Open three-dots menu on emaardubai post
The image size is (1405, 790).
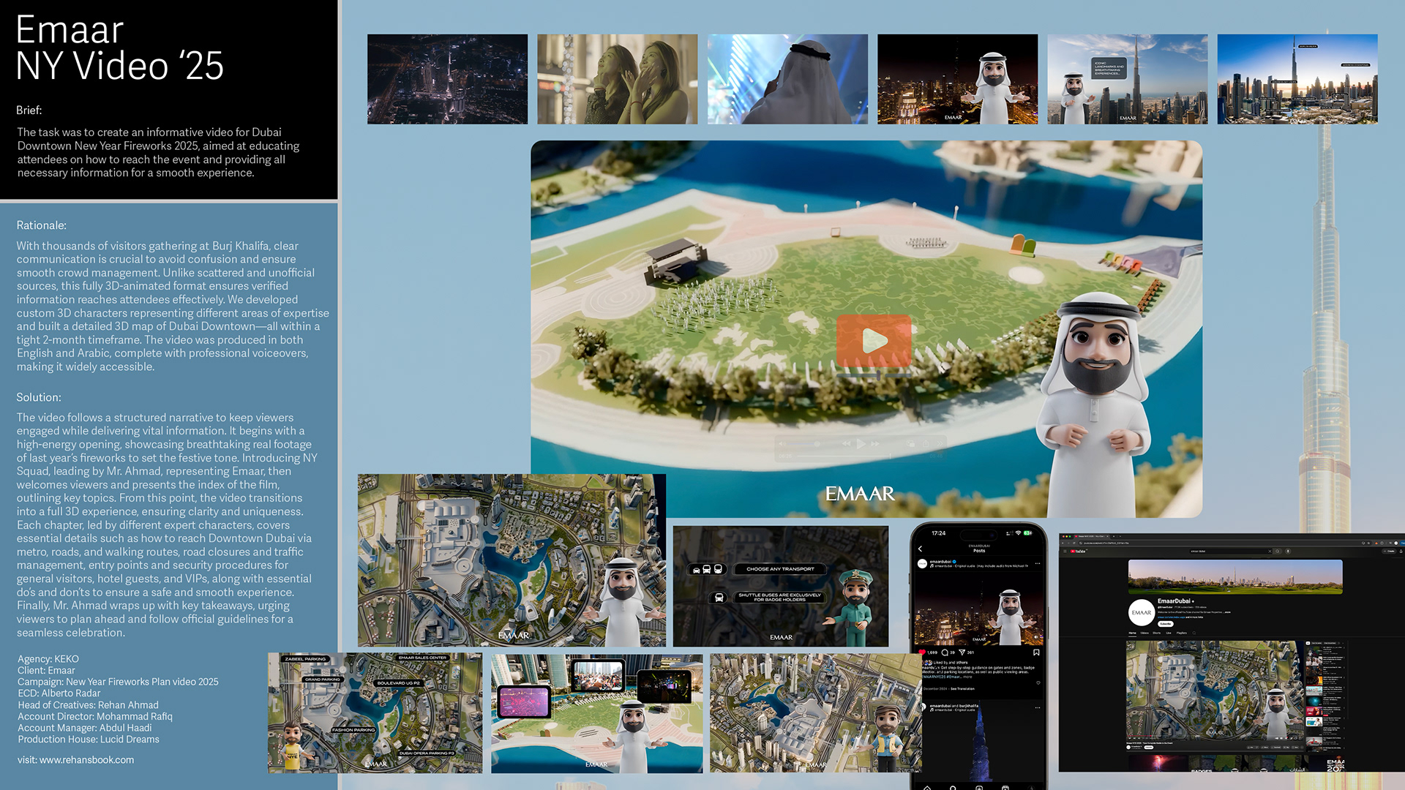[x=1037, y=563]
